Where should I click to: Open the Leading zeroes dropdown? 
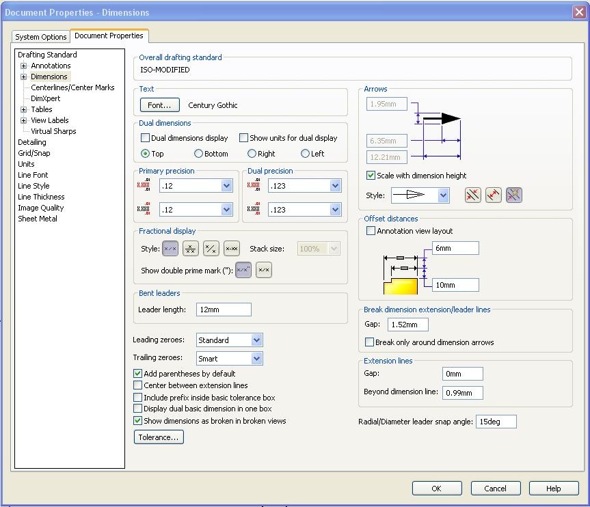(x=256, y=340)
